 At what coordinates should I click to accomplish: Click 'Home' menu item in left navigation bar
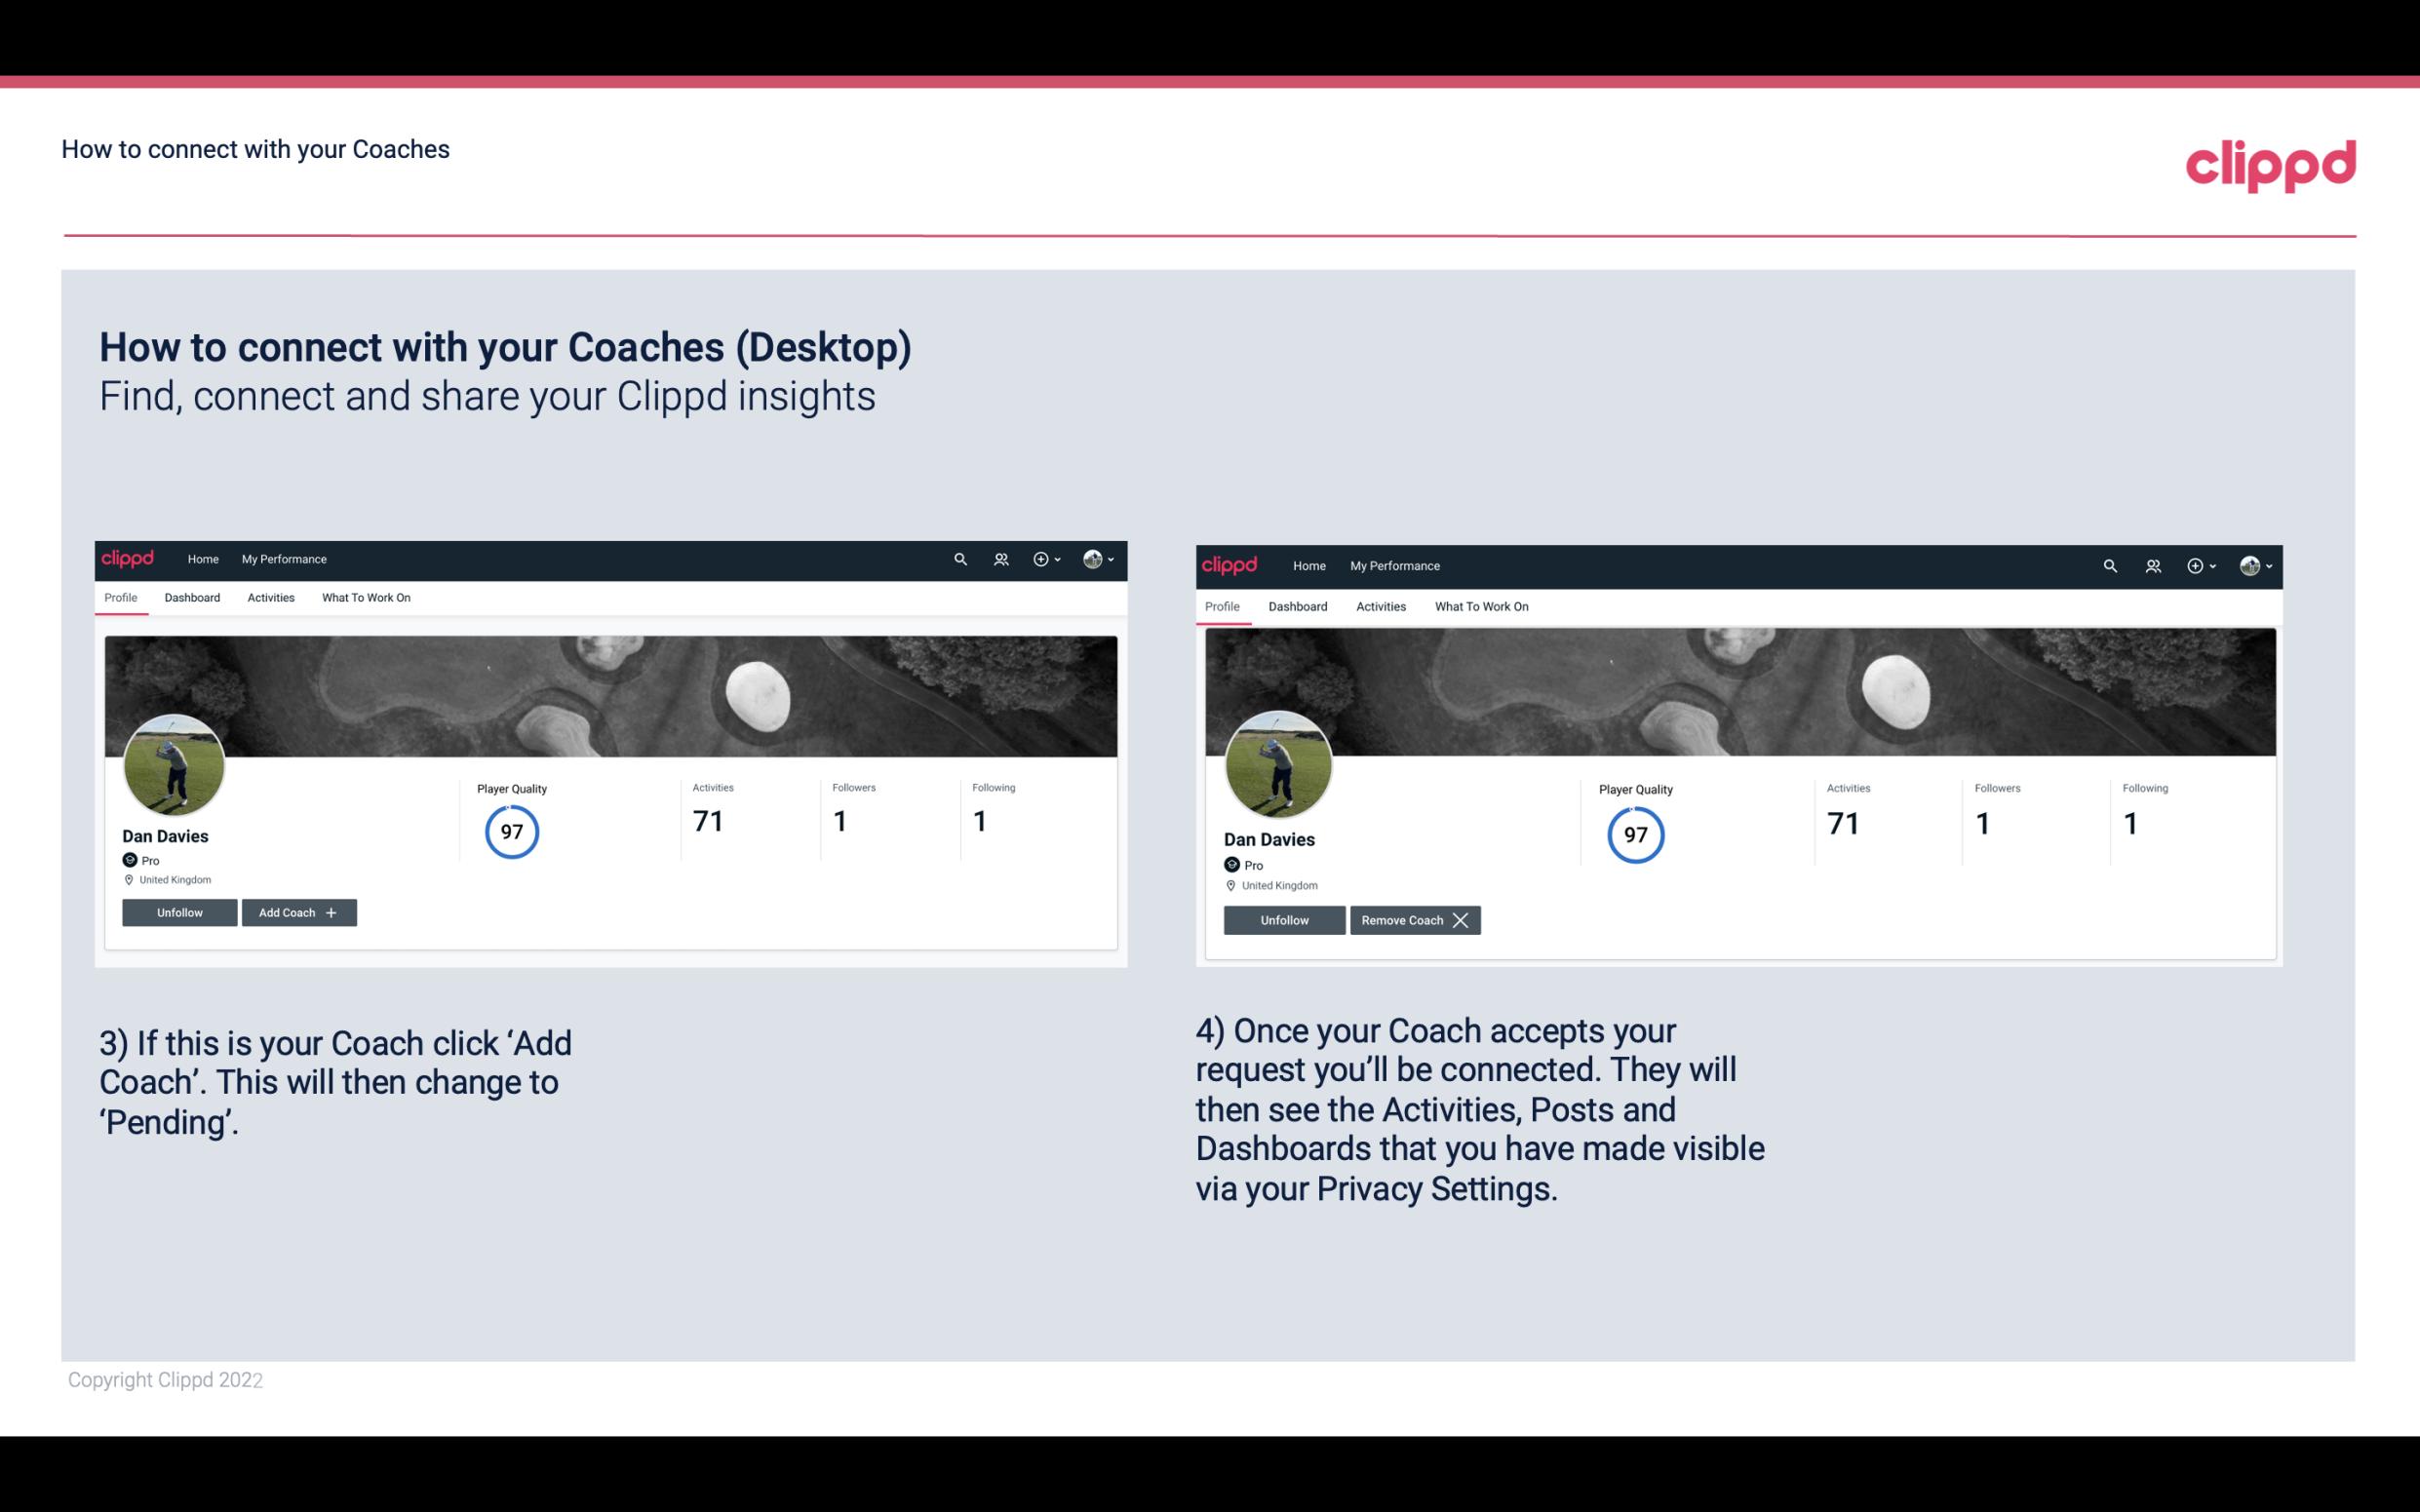point(202,560)
